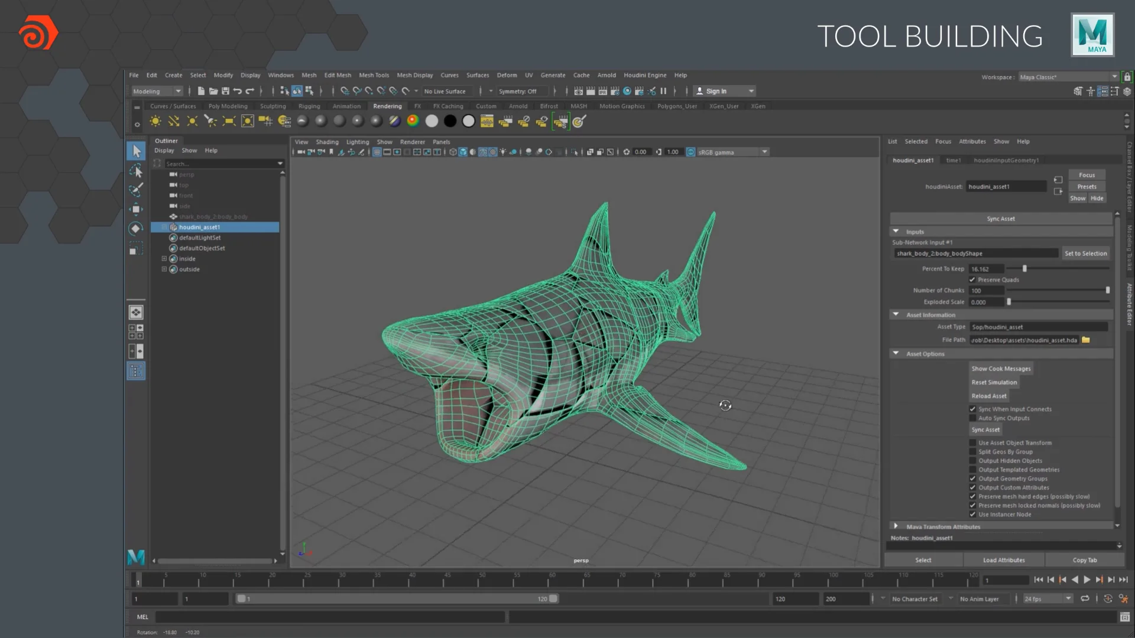Screen dimensions: 1135x638
Task: Switch to single pane layout icon
Action: coord(136,313)
